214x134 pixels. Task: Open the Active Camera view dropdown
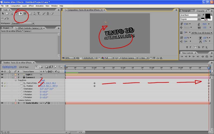[130, 58]
